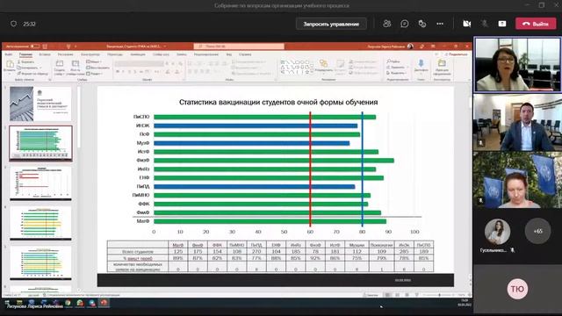Open the reactions icon in Teams toolbar

tap(422, 24)
